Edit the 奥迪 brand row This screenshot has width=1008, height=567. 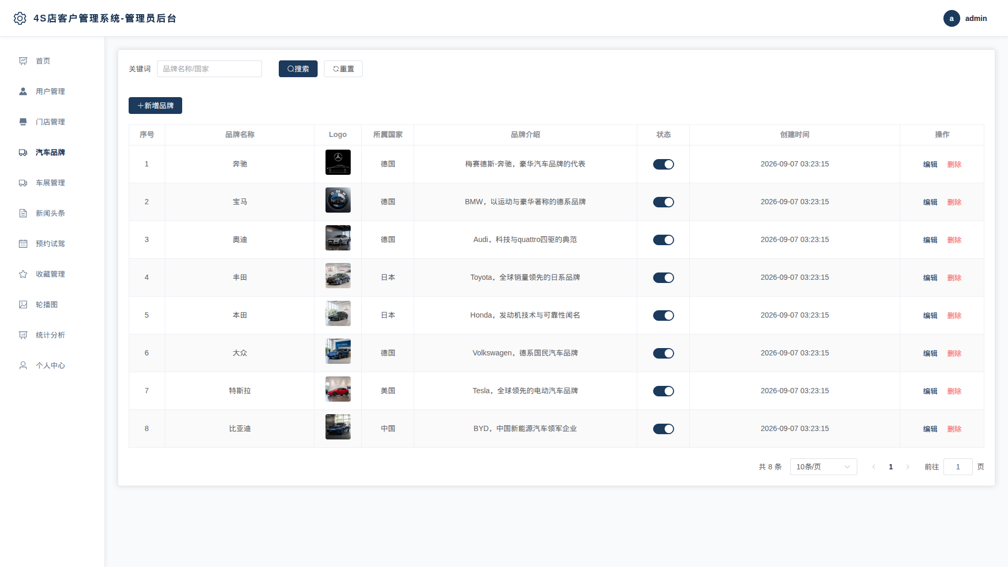pyautogui.click(x=930, y=240)
